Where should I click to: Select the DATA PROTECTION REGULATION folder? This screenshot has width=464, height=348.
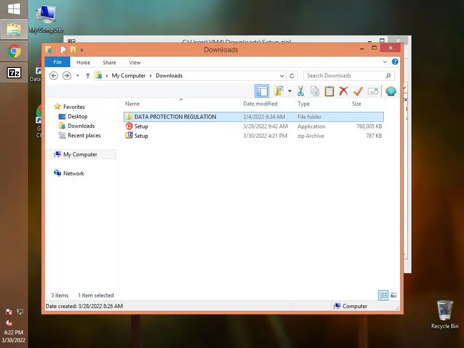coord(254,117)
